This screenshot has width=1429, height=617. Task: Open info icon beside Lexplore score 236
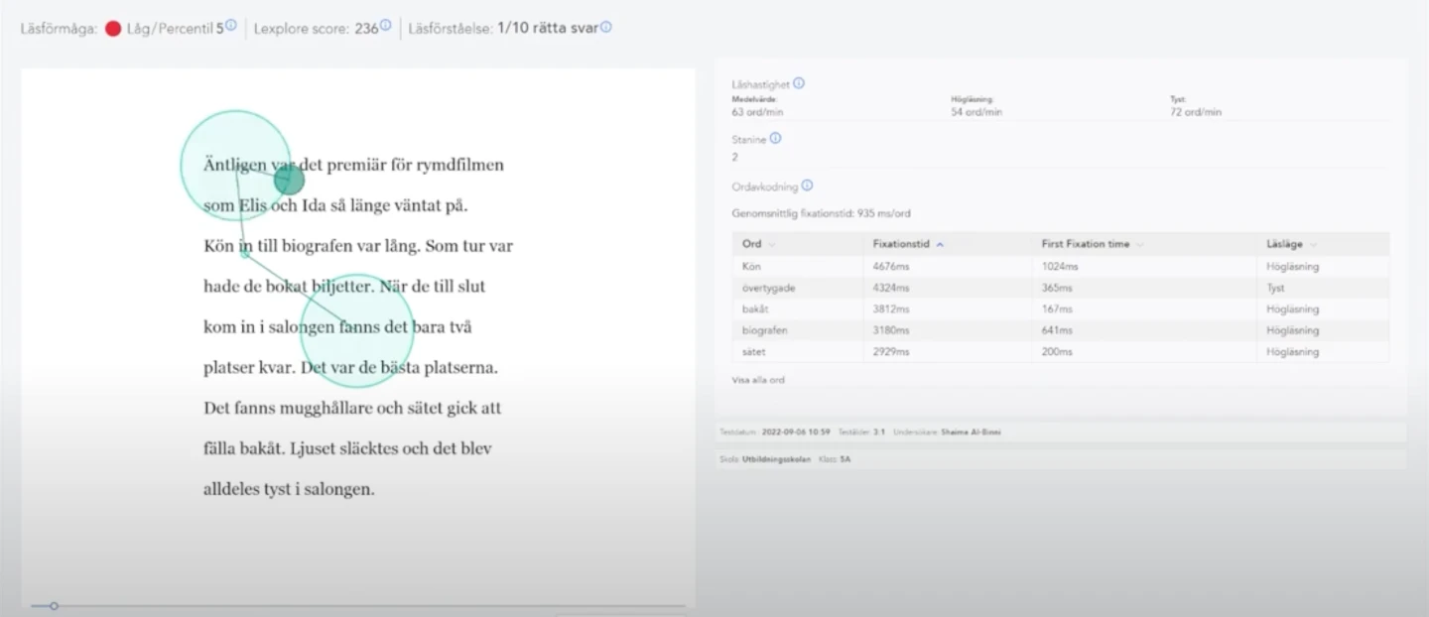coord(385,26)
